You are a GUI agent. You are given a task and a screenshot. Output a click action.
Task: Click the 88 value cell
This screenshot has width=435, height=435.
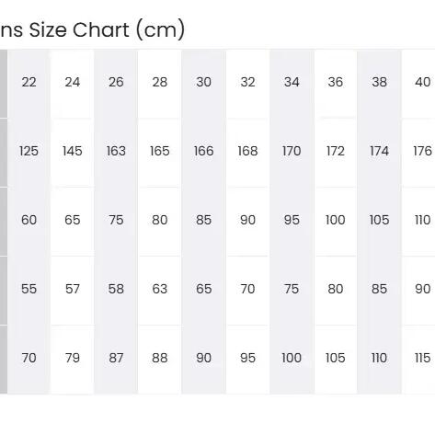(x=160, y=359)
